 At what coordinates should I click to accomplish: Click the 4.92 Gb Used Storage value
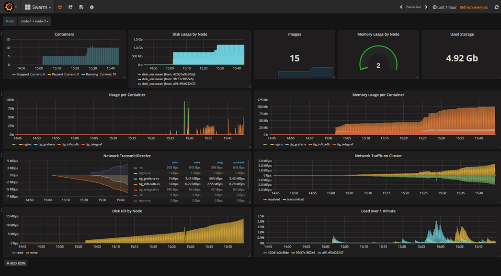click(x=462, y=58)
